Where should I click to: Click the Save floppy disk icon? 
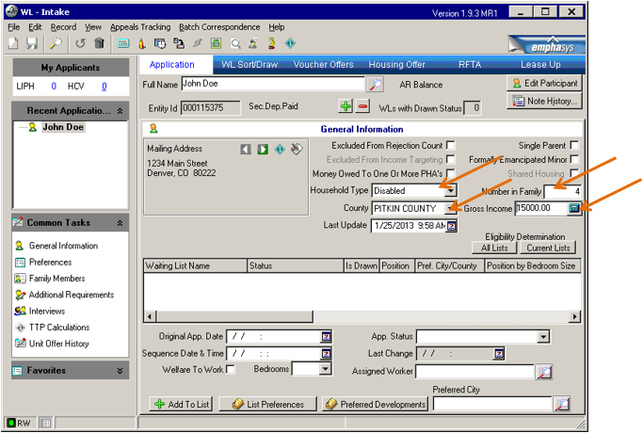(32, 43)
